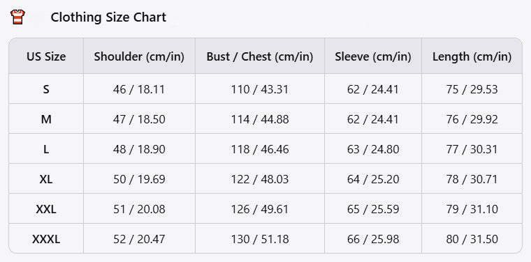The image size is (531, 262).
Task: Click the Bust / Chest (cm/in) header
Action: point(260,56)
